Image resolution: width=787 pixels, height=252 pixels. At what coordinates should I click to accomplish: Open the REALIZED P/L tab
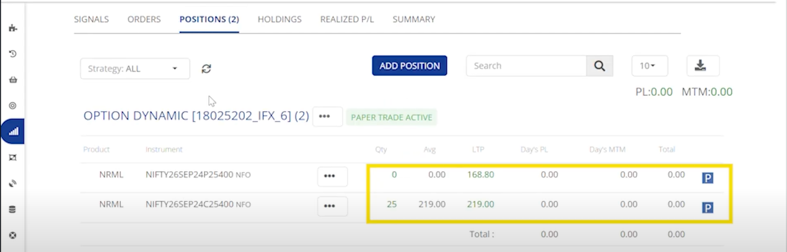point(347,19)
